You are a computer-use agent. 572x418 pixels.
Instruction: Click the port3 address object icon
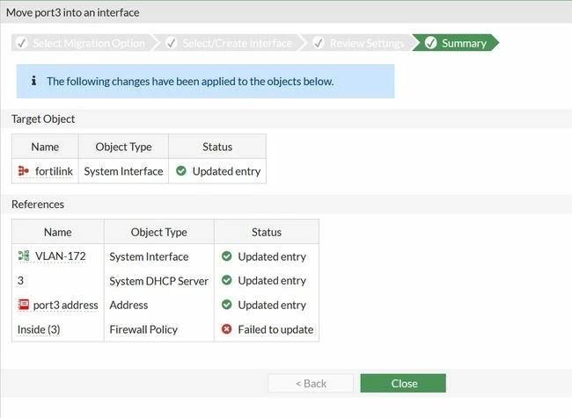tap(24, 305)
